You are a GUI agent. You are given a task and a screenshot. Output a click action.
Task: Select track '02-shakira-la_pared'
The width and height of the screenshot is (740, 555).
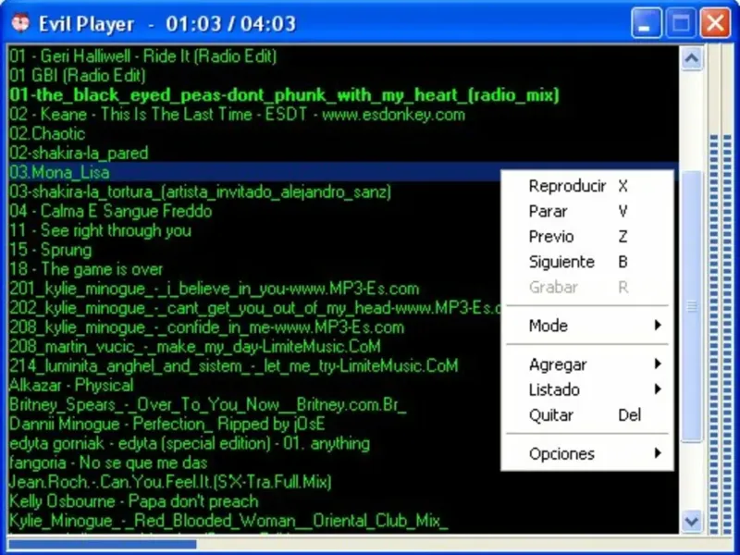79,153
